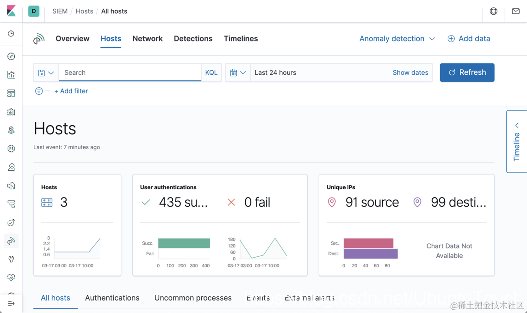
Task: Open Metrics icon in sidebar
Action: pos(11,167)
